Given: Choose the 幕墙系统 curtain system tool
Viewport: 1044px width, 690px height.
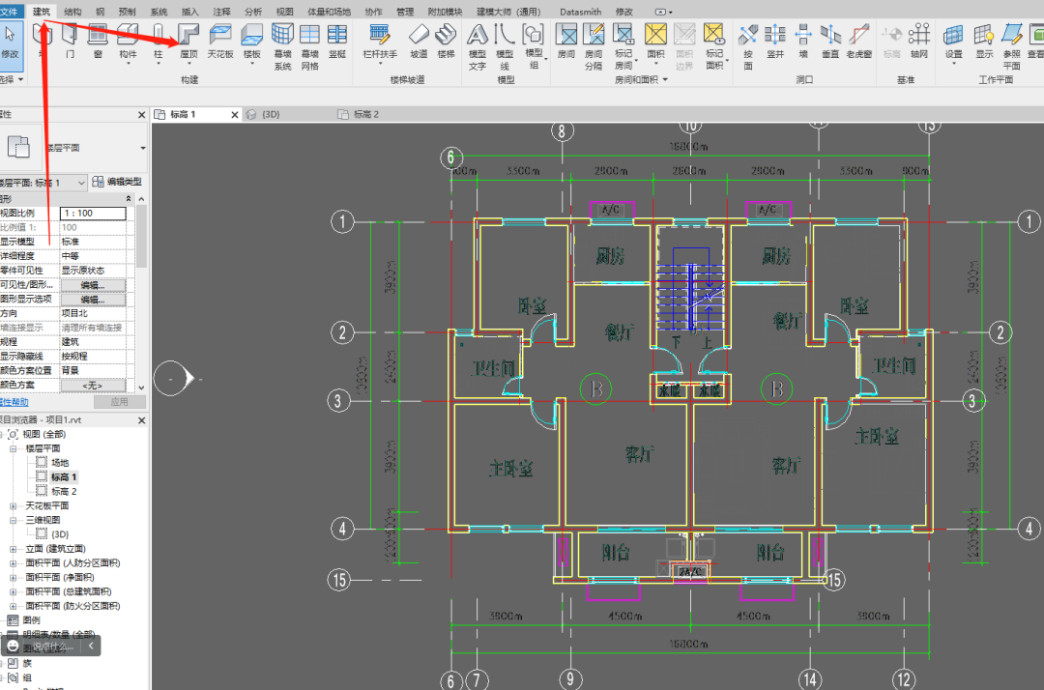Looking at the screenshot, I should pos(282,46).
